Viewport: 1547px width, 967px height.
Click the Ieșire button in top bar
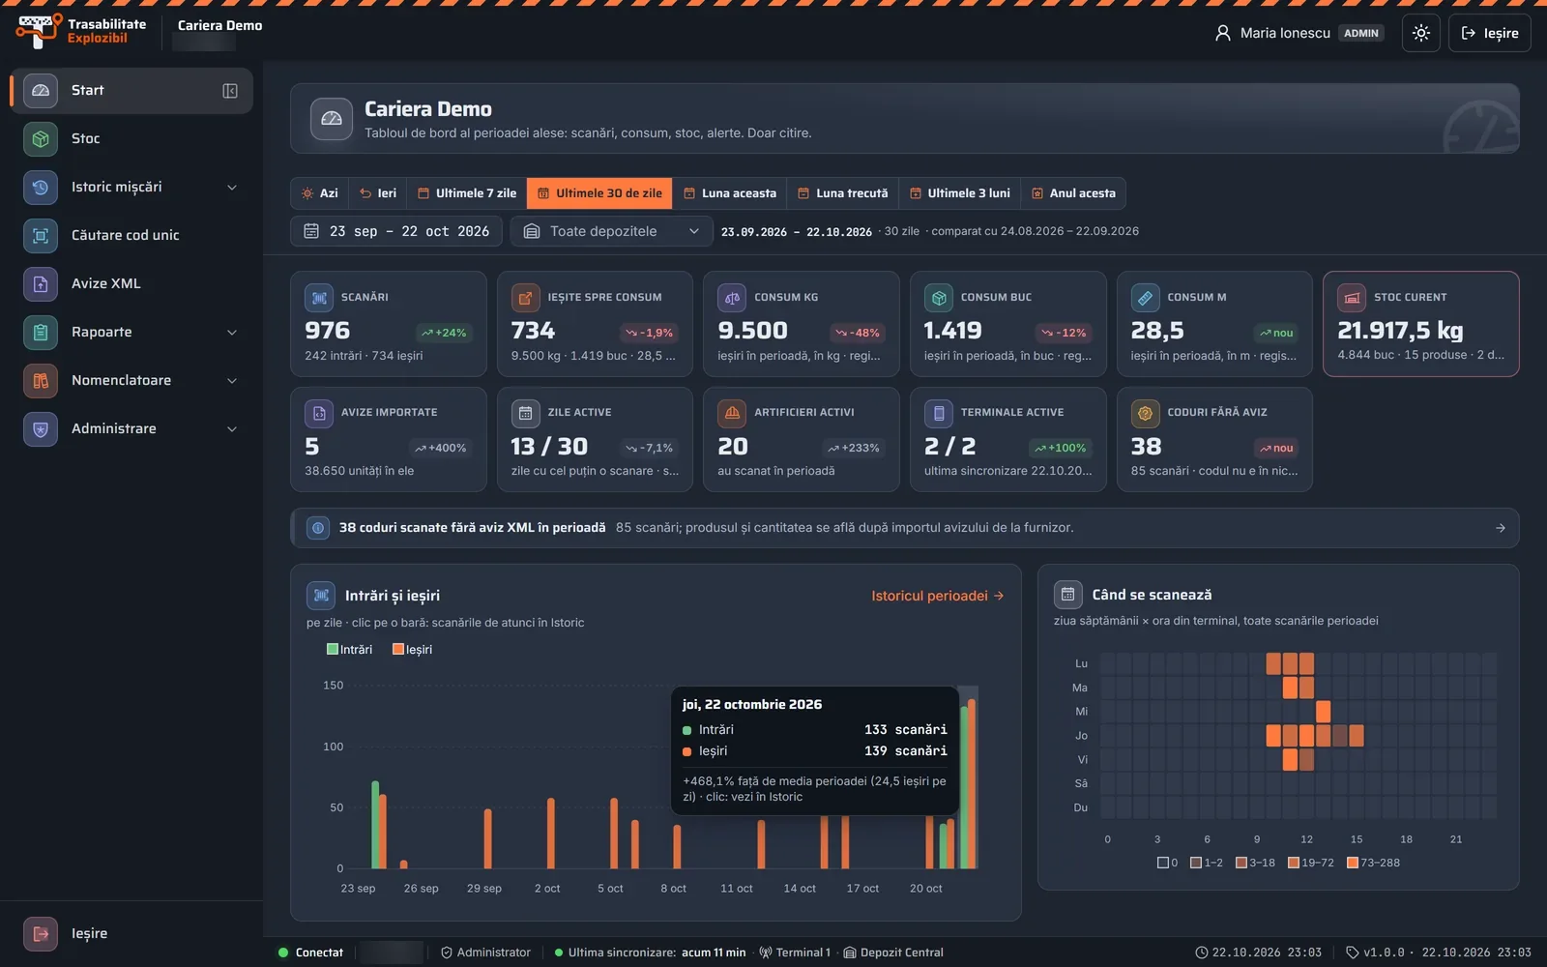(x=1490, y=33)
